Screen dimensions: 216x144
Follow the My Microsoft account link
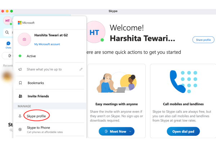click(x=47, y=44)
